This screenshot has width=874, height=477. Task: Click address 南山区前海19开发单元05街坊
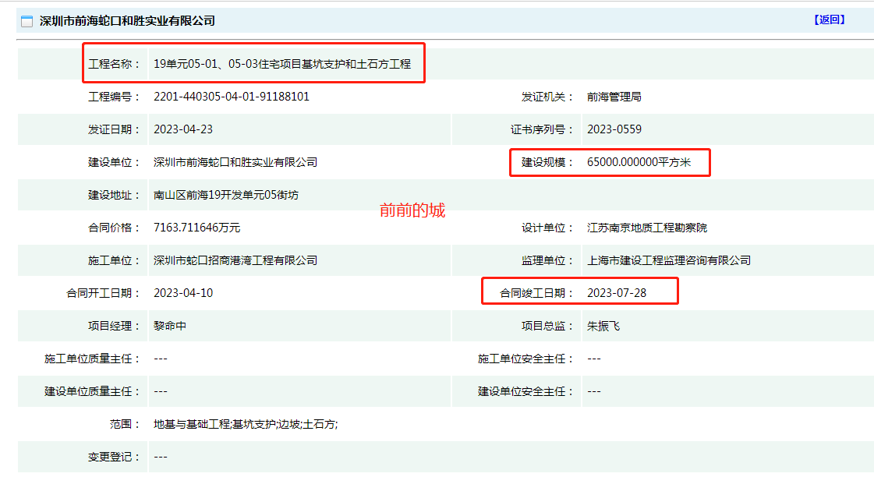[226, 195]
